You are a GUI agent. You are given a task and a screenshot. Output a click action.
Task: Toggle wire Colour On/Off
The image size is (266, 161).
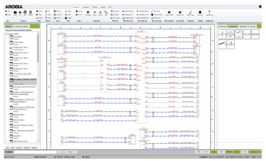tap(169, 13)
